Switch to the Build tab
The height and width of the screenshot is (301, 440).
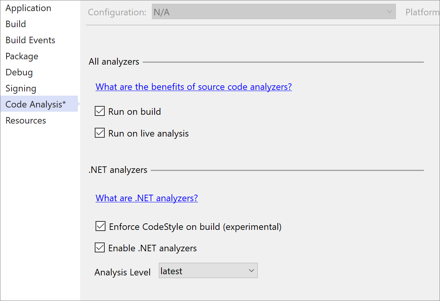[16, 24]
